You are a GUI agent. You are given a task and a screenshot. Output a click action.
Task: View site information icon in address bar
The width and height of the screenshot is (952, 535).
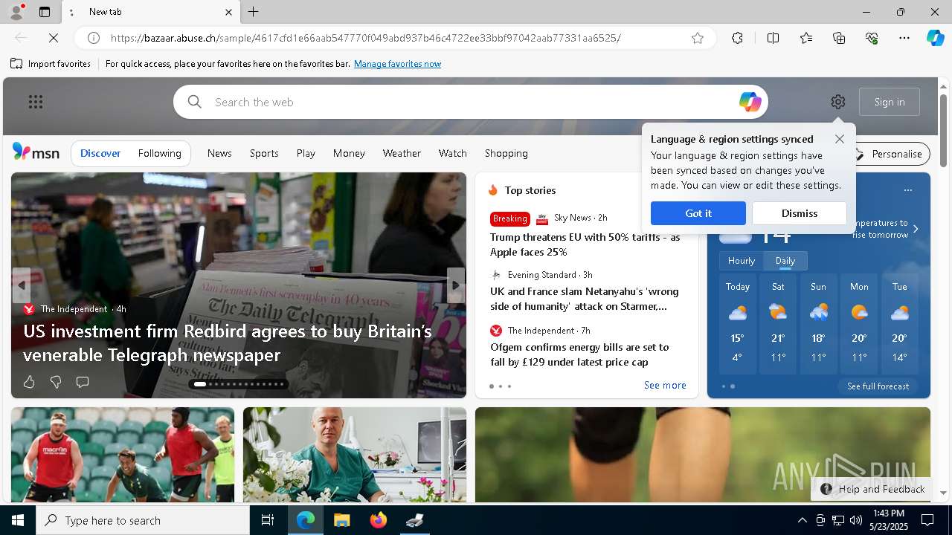tap(94, 38)
